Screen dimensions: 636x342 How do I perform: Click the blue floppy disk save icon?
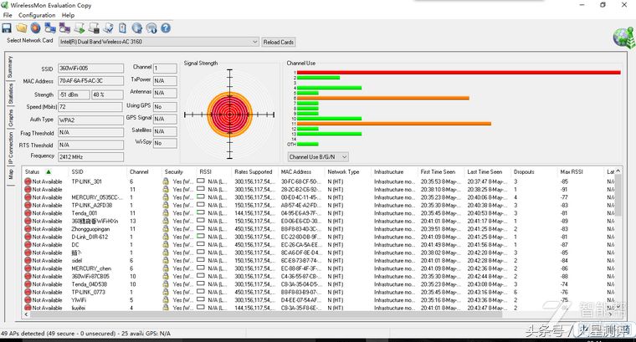(7, 28)
